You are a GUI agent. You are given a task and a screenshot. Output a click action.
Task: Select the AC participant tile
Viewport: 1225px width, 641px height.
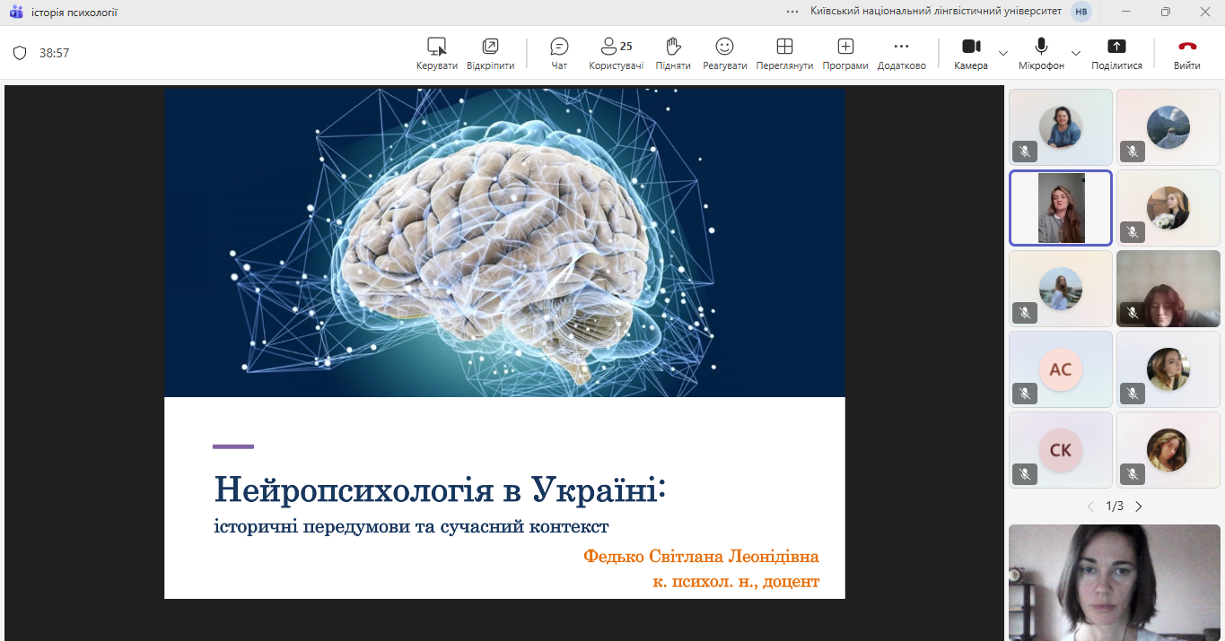click(x=1060, y=369)
